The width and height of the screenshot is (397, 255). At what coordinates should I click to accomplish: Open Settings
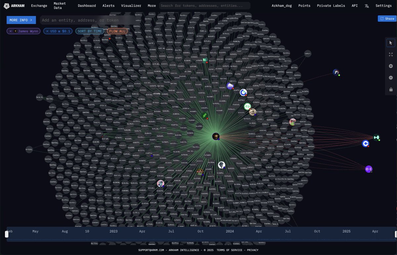pyautogui.click(x=383, y=6)
